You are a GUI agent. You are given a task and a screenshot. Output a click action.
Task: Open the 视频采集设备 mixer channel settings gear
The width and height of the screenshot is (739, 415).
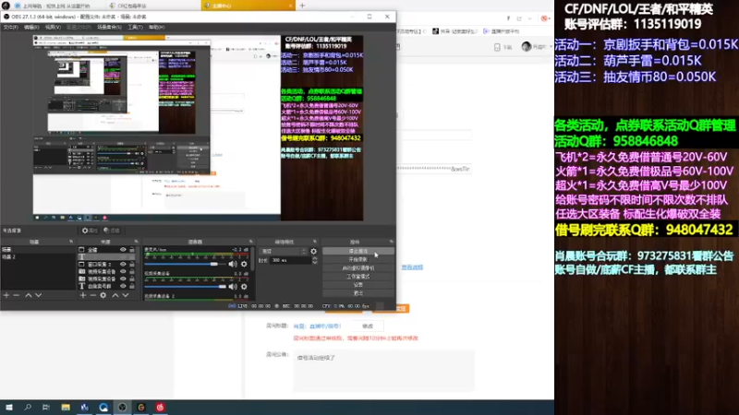tap(244, 287)
